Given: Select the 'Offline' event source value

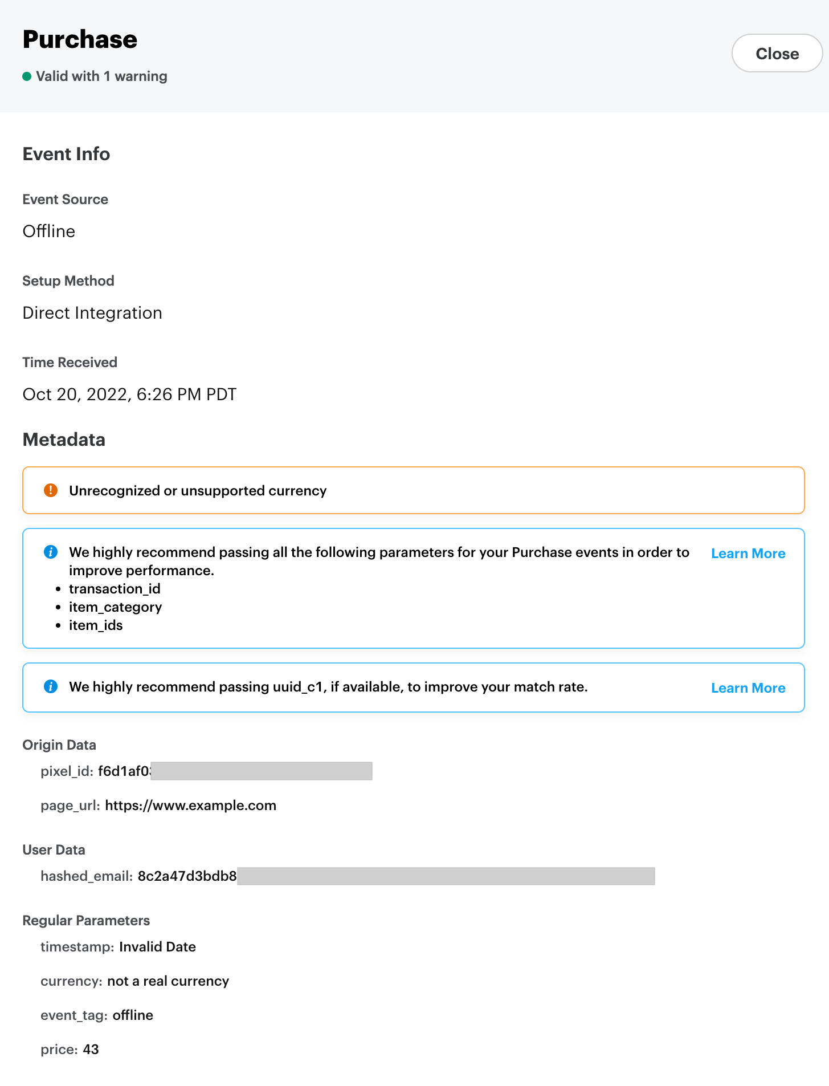Looking at the screenshot, I should [49, 231].
